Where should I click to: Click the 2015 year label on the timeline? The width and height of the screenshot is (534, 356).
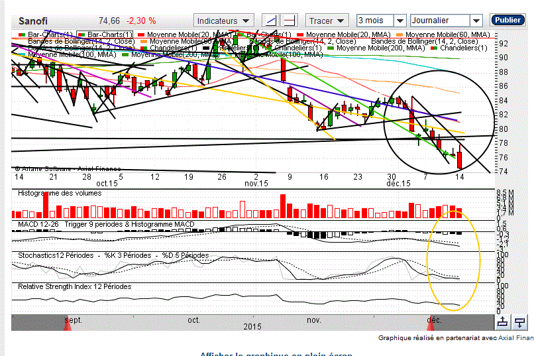click(x=252, y=327)
